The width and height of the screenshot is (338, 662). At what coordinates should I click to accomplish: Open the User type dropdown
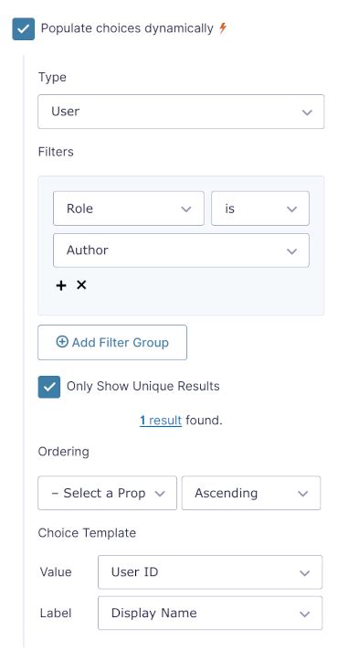pos(181,112)
